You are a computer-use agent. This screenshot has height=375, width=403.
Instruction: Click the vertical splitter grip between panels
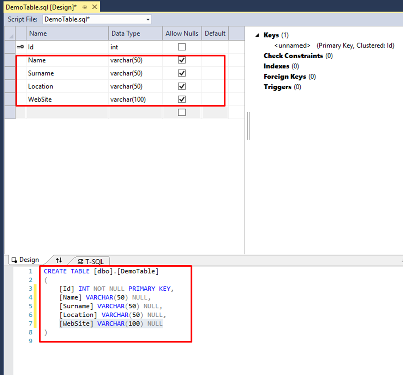[249, 126]
